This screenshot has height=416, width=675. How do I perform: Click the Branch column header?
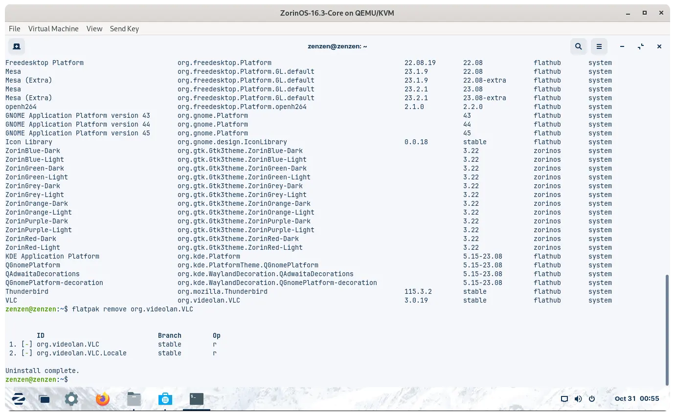170,336
